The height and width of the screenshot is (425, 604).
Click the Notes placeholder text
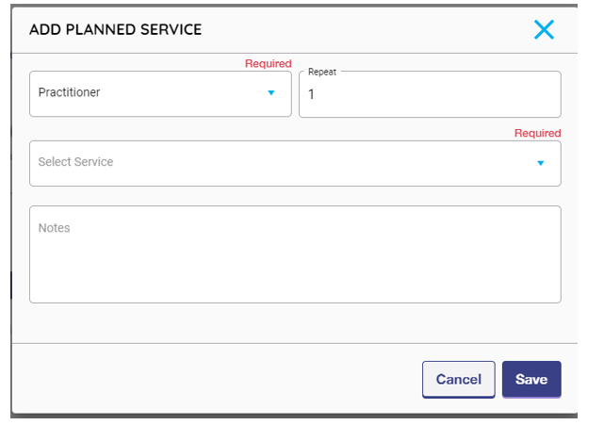click(54, 228)
